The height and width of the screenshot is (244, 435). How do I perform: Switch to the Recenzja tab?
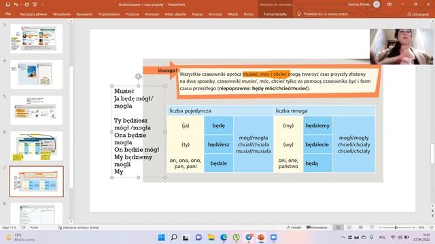coord(215,14)
